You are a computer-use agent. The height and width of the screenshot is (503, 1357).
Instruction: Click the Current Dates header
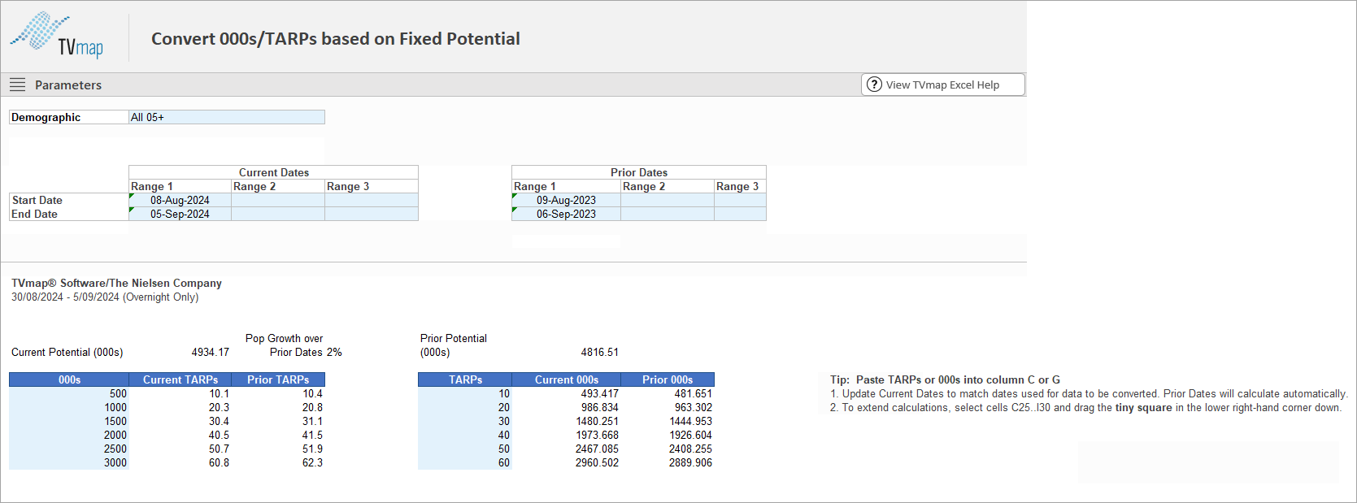click(x=274, y=172)
